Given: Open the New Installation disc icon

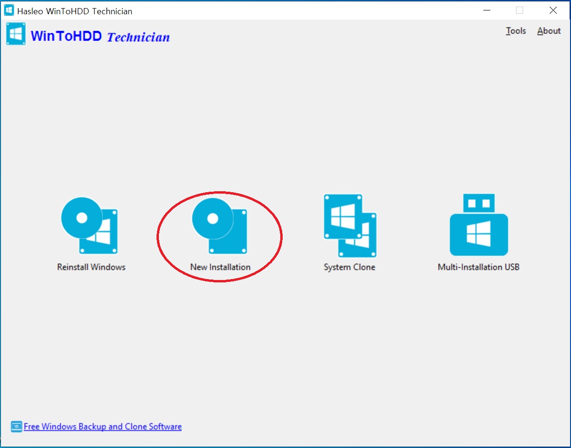Looking at the screenshot, I should pyautogui.click(x=220, y=225).
